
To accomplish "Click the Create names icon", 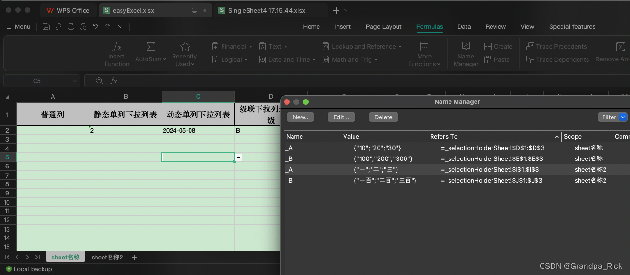I will pyautogui.click(x=499, y=46).
